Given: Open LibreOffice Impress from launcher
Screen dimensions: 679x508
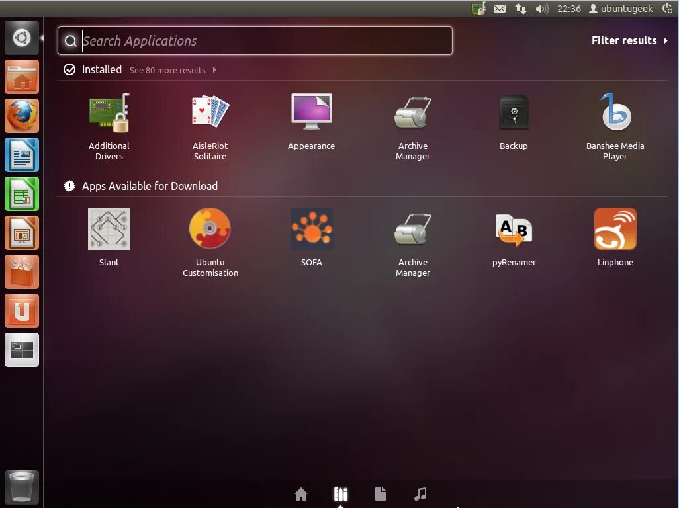Looking at the screenshot, I should 22,233.
